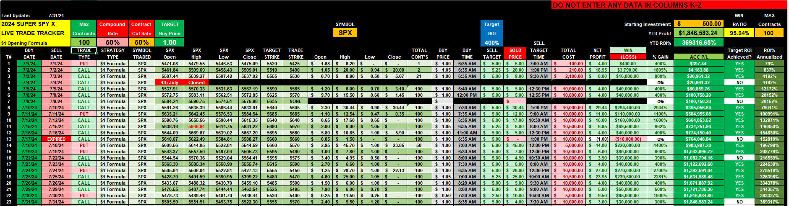The height and width of the screenshot is (206, 789).
Task: Select the red 'DO NOT ENTER ANY DATA' banner
Action: pos(669,5)
